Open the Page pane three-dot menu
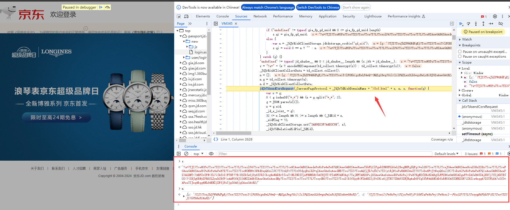 click(x=207, y=24)
